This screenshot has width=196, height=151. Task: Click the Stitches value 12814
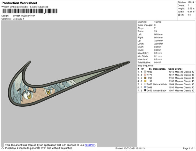pyautogui.click(x=191, y=2)
